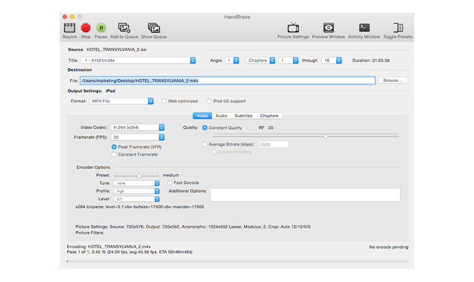Screen dimensions: 474x282
Task: Open the Activity Window log
Action: click(x=364, y=28)
